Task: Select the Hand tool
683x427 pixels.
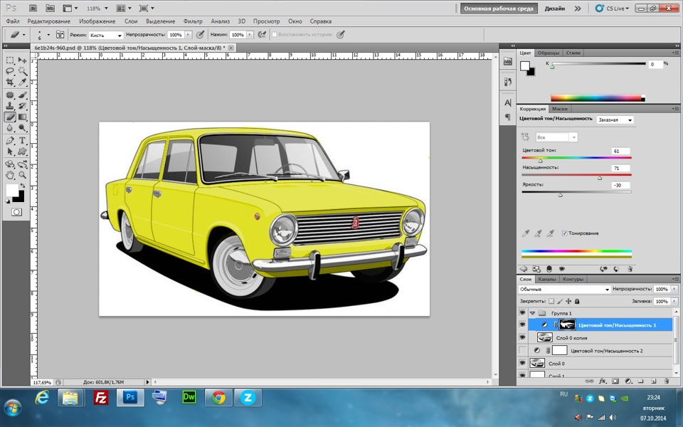Action: 10,175
